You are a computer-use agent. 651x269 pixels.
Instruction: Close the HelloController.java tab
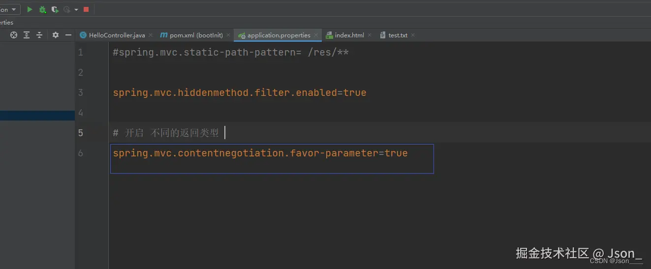150,35
